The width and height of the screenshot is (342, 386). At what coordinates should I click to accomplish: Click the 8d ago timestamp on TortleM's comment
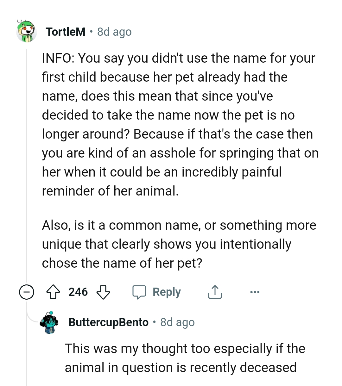pyautogui.click(x=114, y=31)
